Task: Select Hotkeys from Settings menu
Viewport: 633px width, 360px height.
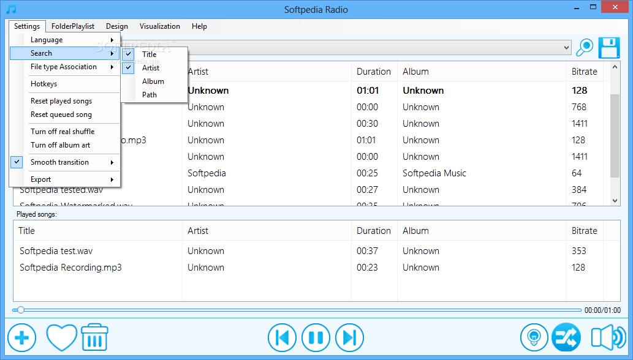Action: coord(64,84)
